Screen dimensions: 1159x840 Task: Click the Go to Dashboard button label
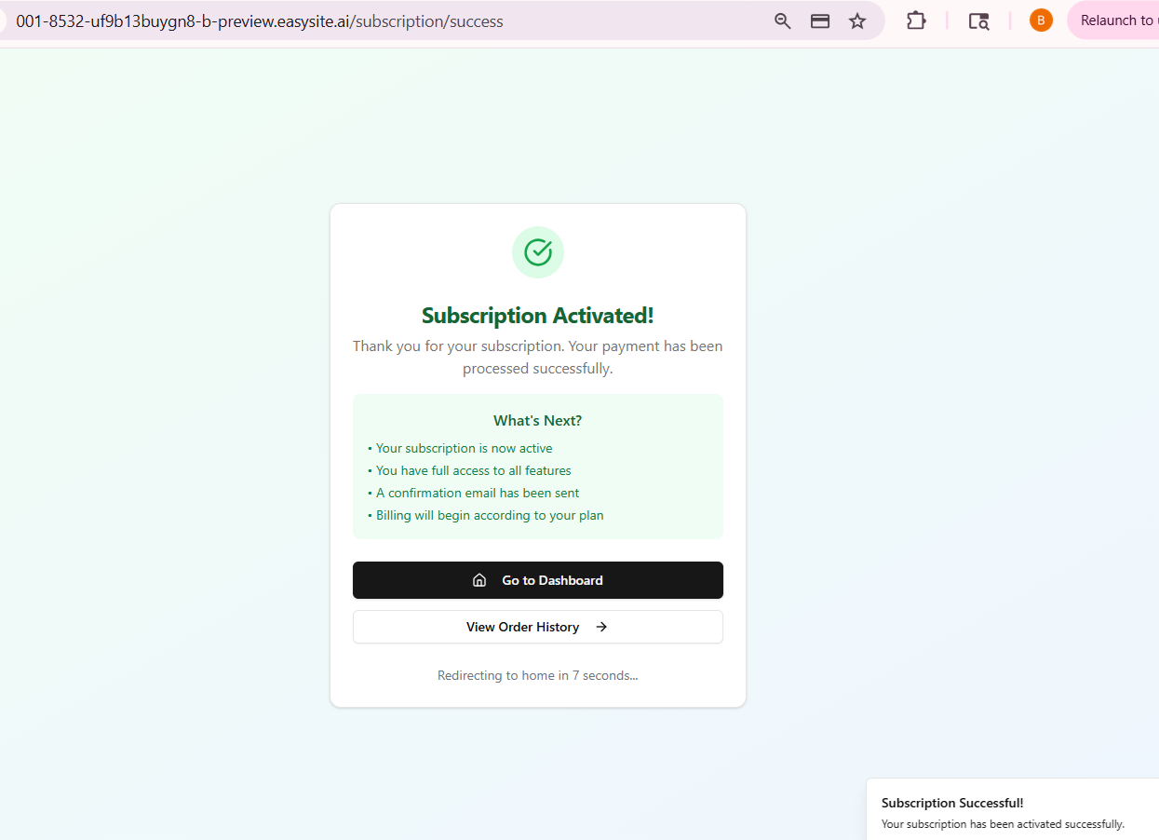click(x=552, y=580)
